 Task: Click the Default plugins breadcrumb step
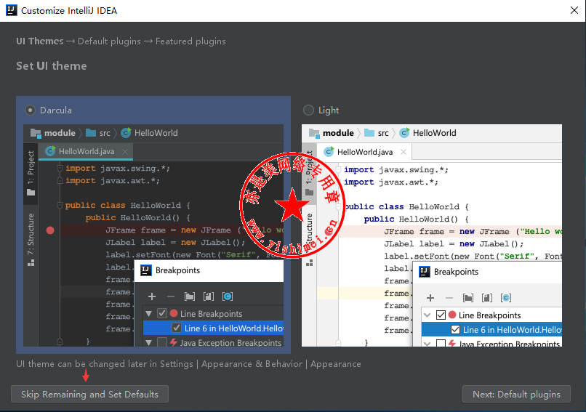pos(109,41)
